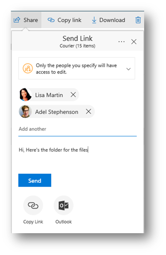Click the Copy link chain icon in the toolbar
The width and height of the screenshot is (166, 255).
point(51,20)
